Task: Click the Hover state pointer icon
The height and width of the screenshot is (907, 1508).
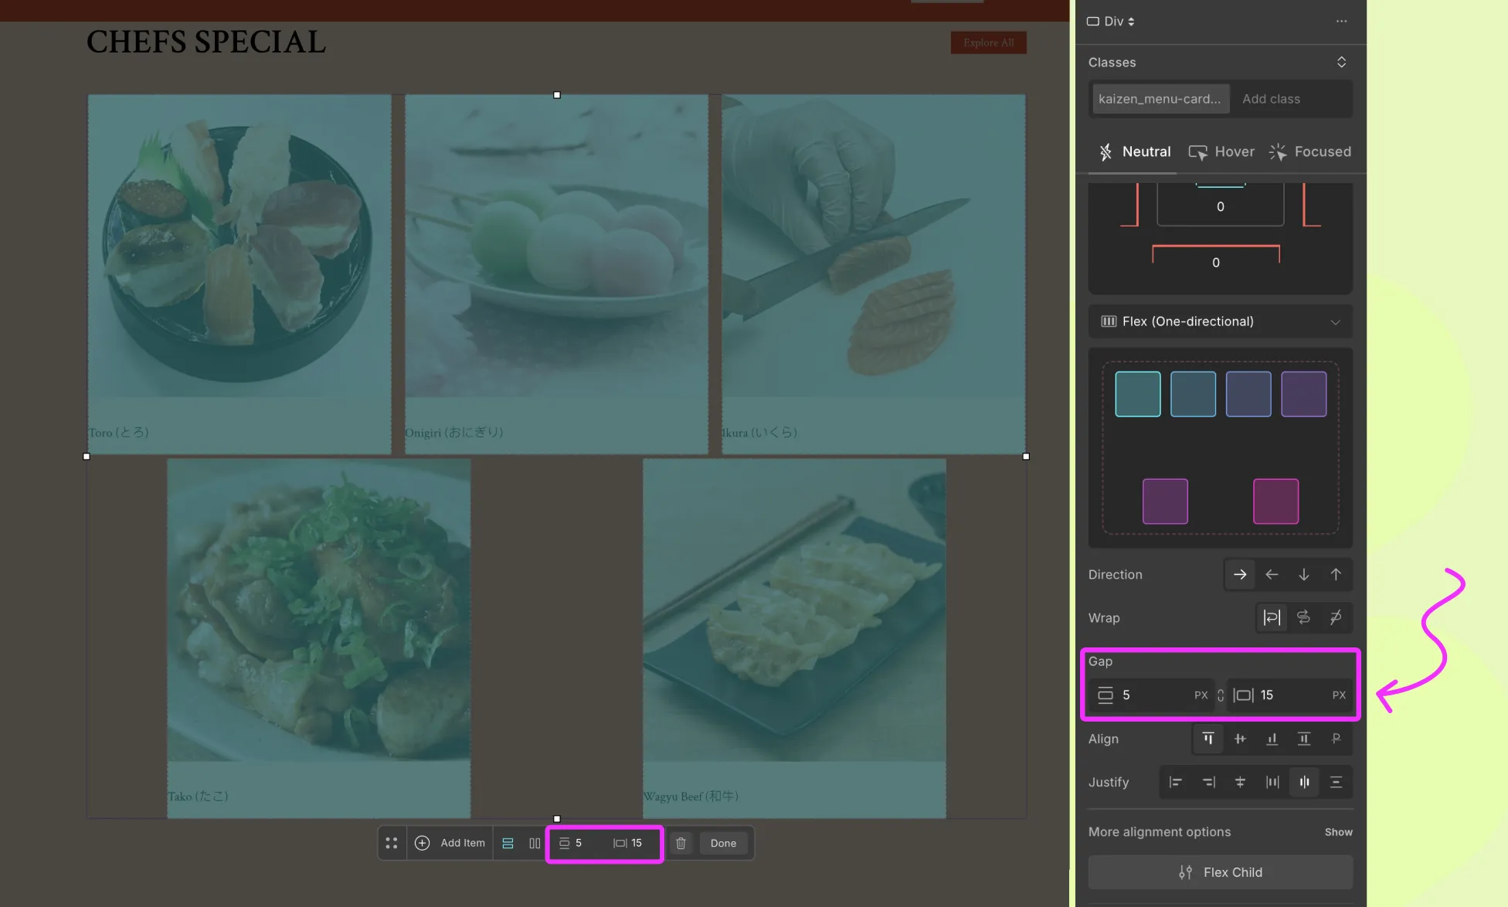Action: pyautogui.click(x=1197, y=152)
